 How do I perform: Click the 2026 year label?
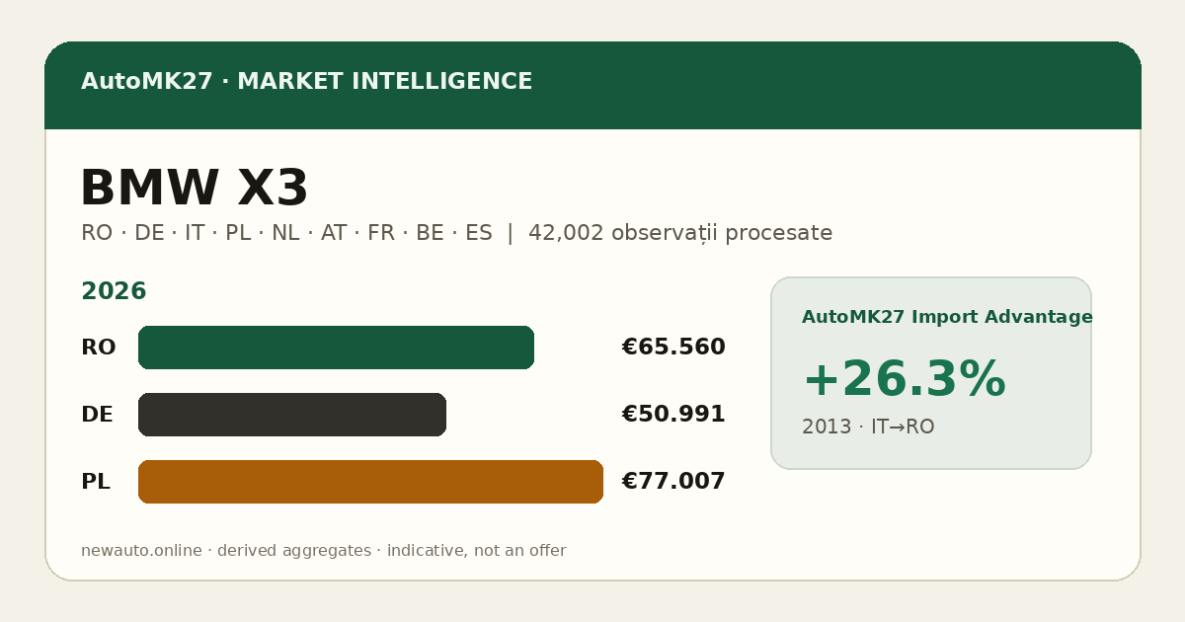pos(114,291)
